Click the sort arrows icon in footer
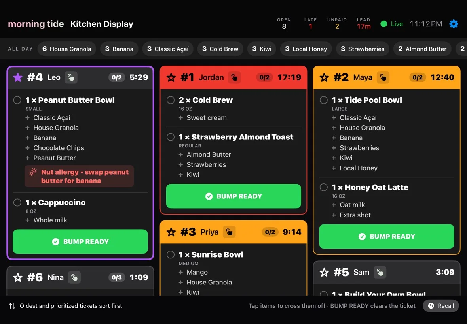This screenshot has height=324, width=467. tap(12, 306)
